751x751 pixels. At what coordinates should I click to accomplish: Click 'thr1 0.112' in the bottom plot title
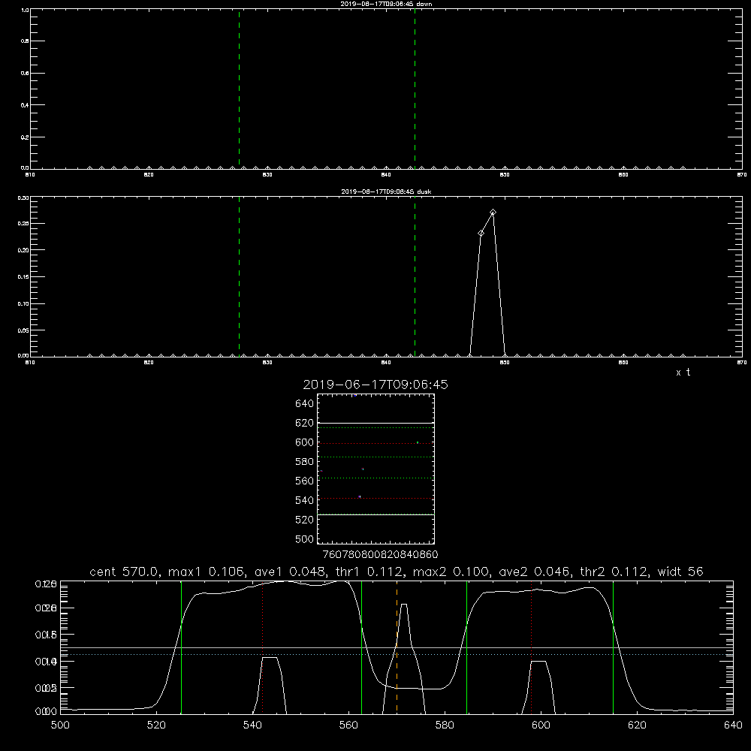(367, 572)
